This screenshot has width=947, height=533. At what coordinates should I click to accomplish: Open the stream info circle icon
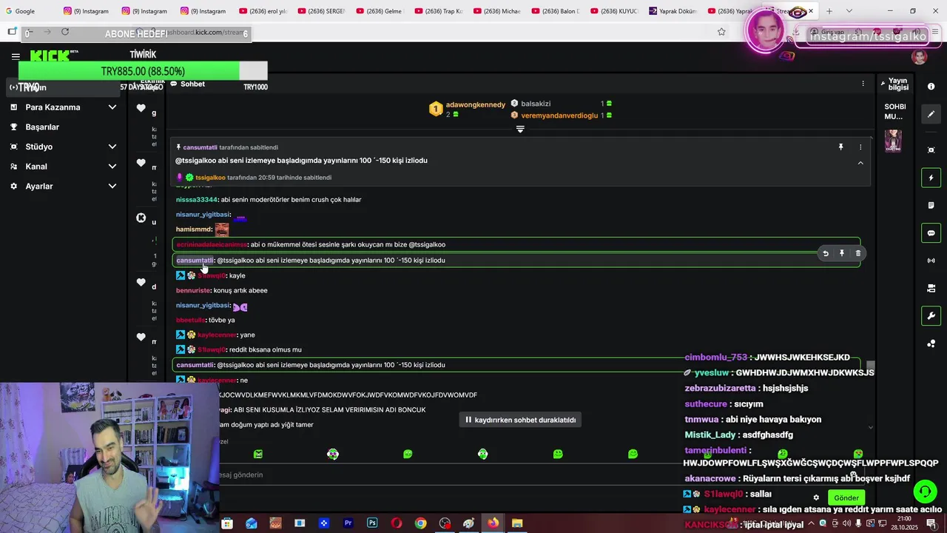[931, 87]
